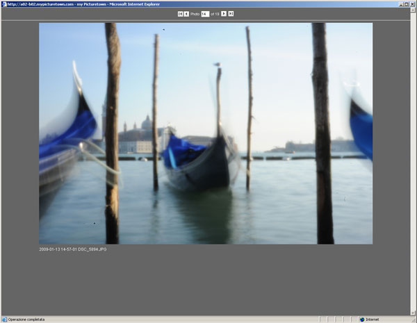Jump to the last photo
The width and height of the screenshot is (417, 323).
(x=231, y=14)
